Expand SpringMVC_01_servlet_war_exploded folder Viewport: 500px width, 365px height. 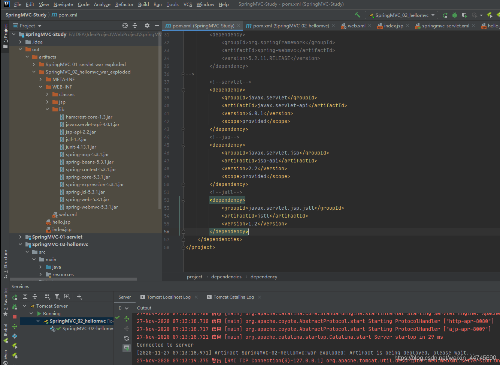[x=34, y=65]
